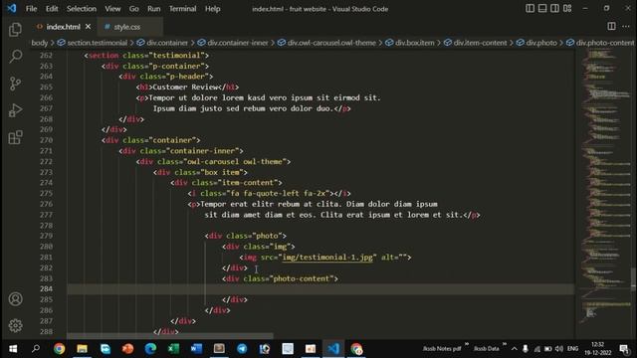The image size is (637, 358).
Task: Open Word from taskbar
Action: 196,349
